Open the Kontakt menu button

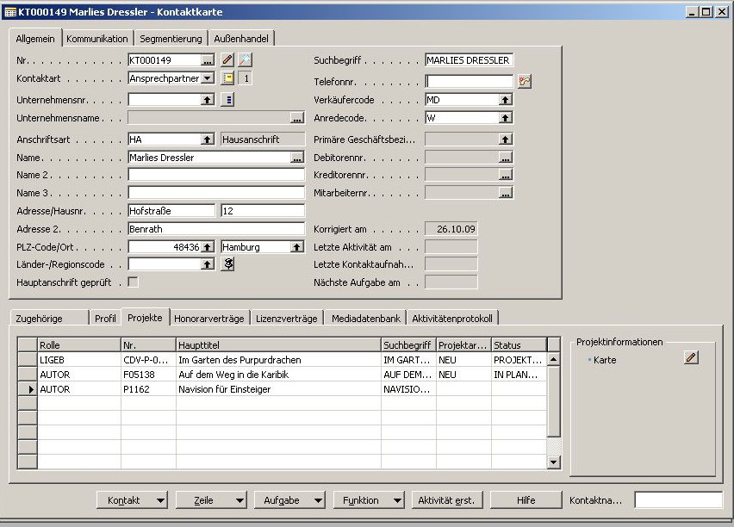132,499
